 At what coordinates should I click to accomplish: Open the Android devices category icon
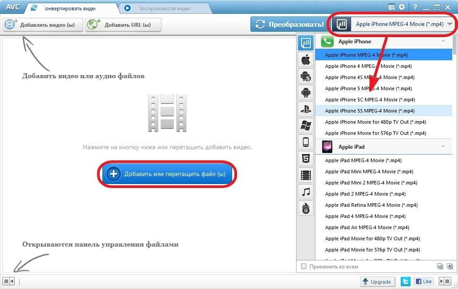(x=306, y=92)
